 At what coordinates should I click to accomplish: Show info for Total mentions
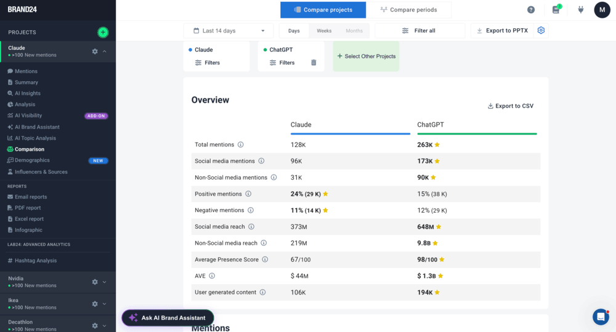240,144
